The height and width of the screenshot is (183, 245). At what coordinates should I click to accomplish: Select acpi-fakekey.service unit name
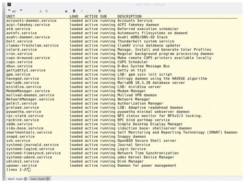[28, 25]
